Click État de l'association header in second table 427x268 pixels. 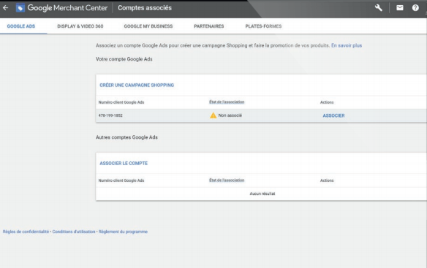(227, 180)
